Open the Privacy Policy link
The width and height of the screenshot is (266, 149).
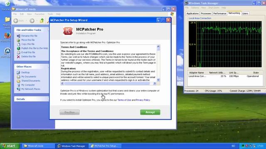143,100
